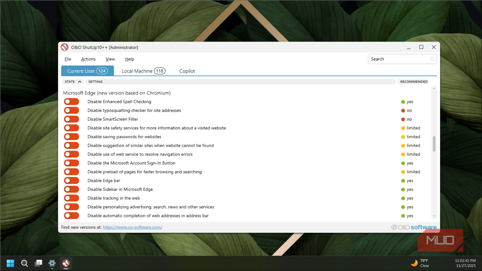Toggle Disable site safety services switch
Image resolution: width=482 pixels, height=271 pixels.
point(72,128)
